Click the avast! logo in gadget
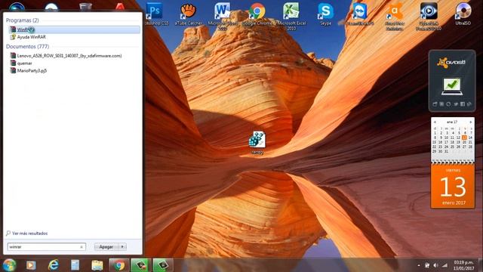 (x=451, y=63)
